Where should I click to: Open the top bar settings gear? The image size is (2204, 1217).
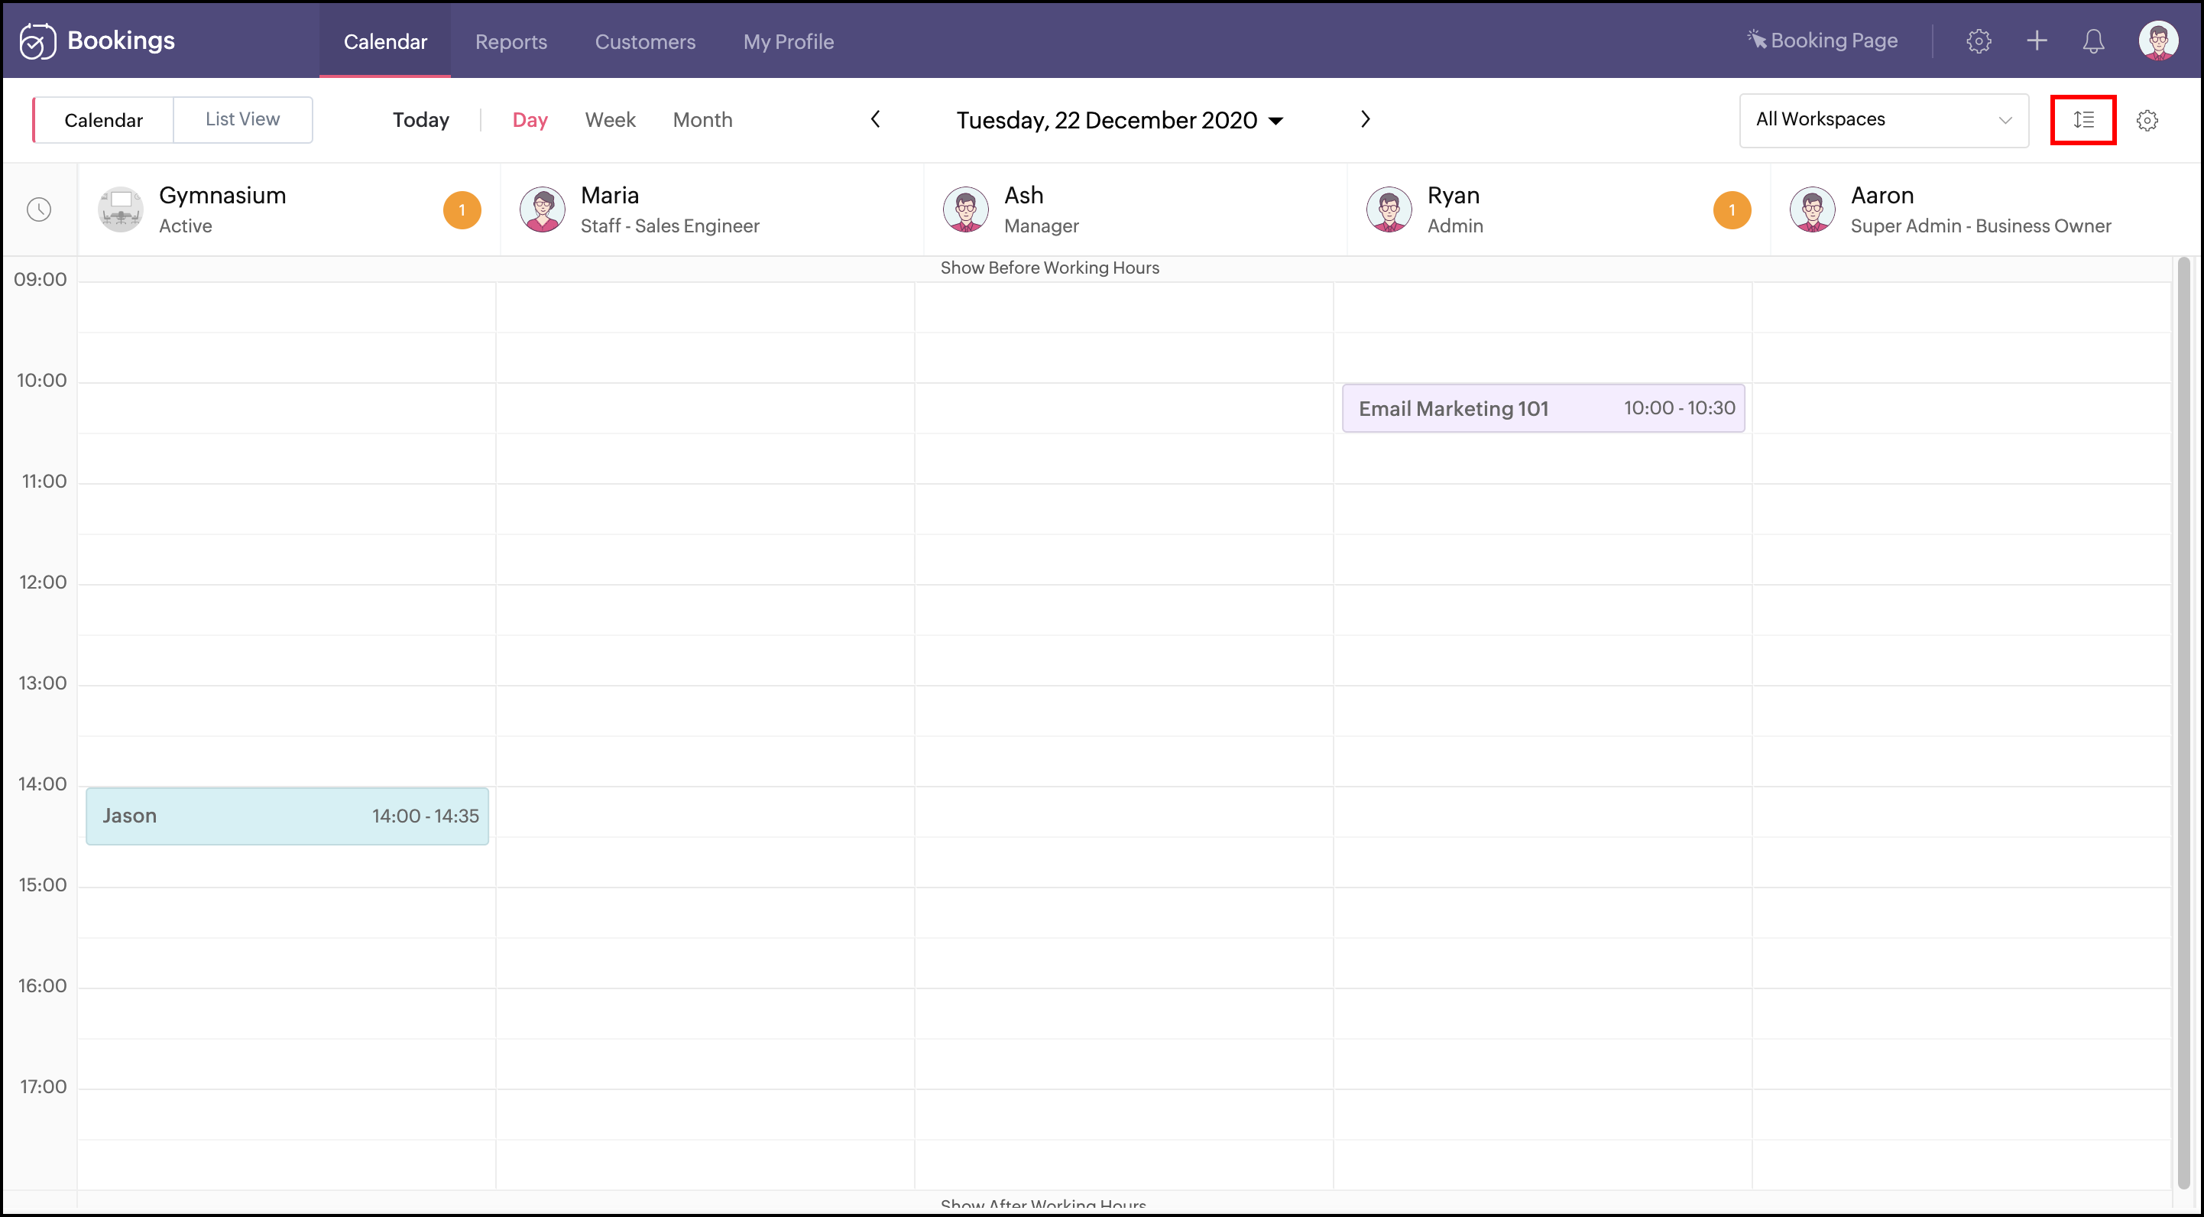(x=1978, y=41)
